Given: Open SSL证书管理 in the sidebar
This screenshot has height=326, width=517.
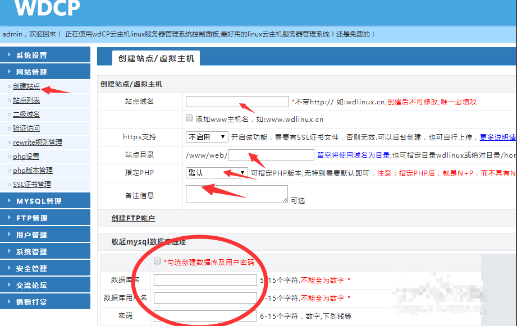Looking at the screenshot, I should tap(32, 185).
